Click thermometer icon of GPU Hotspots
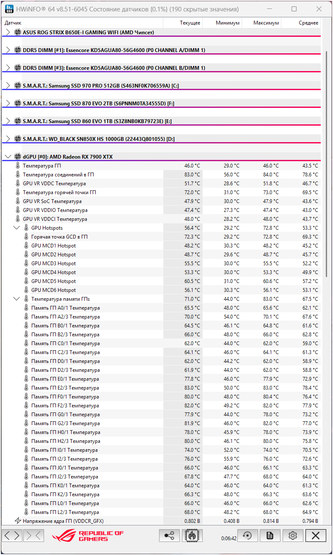This screenshot has height=555, width=333. pos(26,228)
